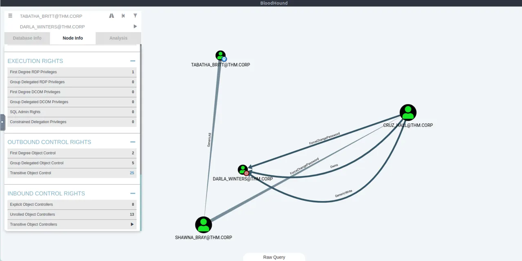Click the pathfinding road icon
This screenshot has width=522, height=261.
coord(111,16)
